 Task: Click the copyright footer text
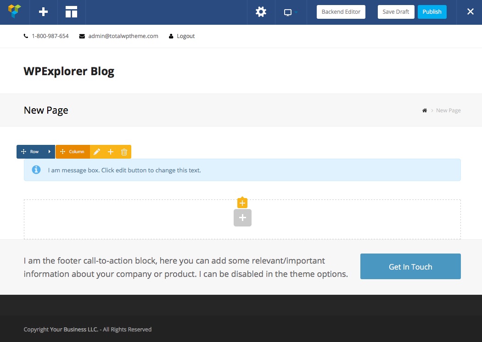point(88,330)
